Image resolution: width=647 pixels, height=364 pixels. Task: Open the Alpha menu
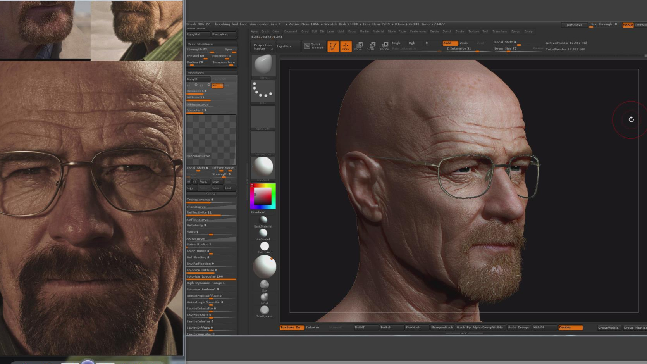pos(254,31)
